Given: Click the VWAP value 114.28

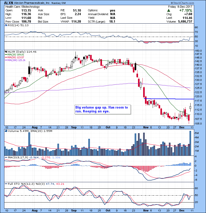Looking at the screenshot, I should 76,22.
